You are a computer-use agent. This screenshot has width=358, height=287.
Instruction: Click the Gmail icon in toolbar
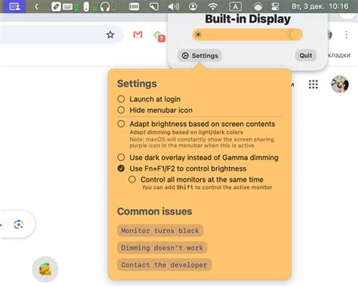point(137,35)
